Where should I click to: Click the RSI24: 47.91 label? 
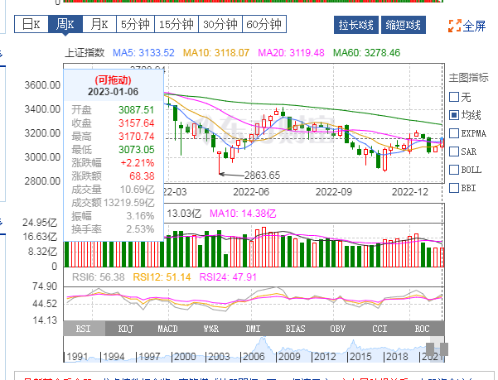click(228, 277)
